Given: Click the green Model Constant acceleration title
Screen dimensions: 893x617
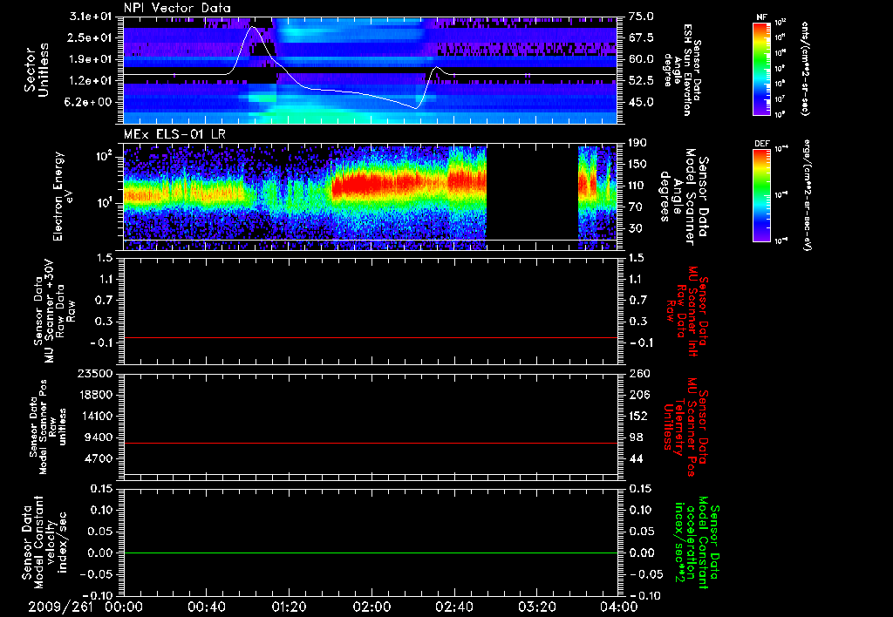Looking at the screenshot, I should (x=697, y=544).
